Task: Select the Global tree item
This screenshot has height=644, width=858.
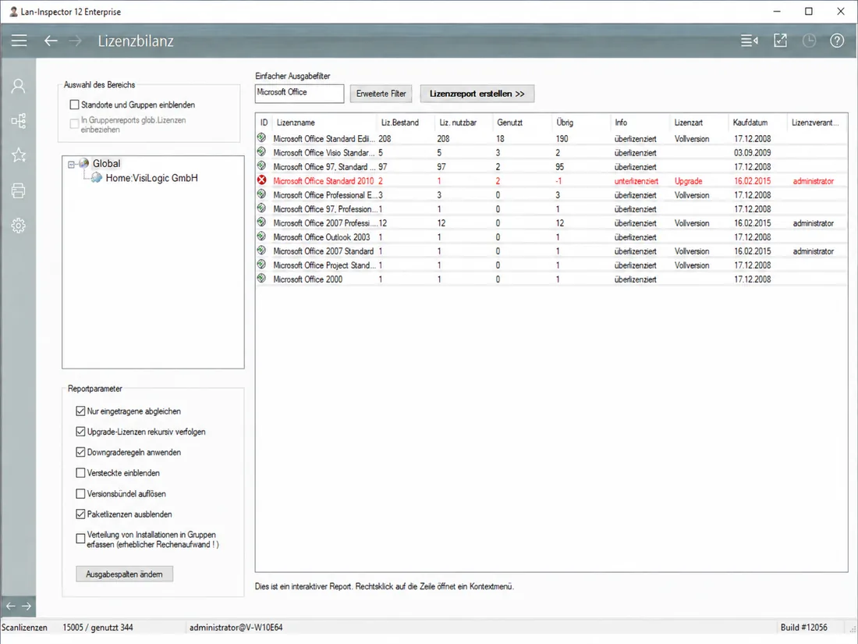Action: point(106,163)
